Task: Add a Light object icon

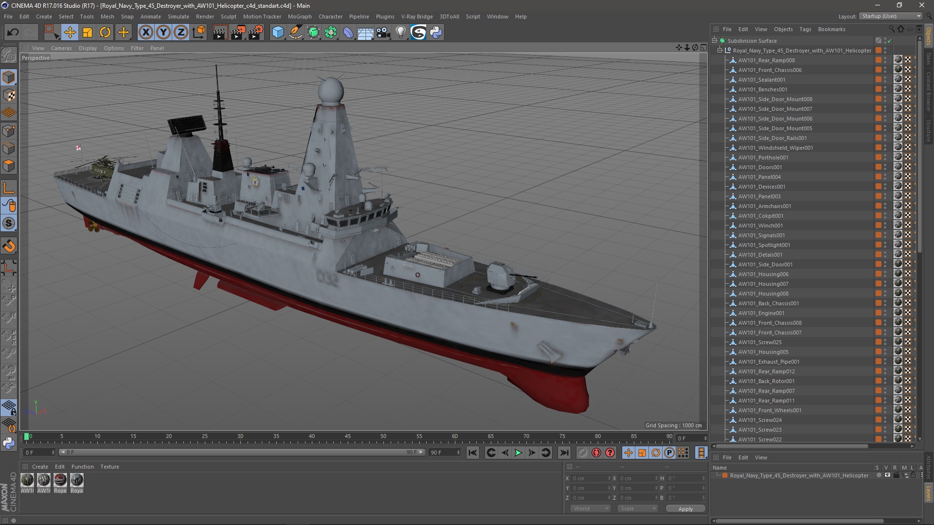Action: click(400, 33)
